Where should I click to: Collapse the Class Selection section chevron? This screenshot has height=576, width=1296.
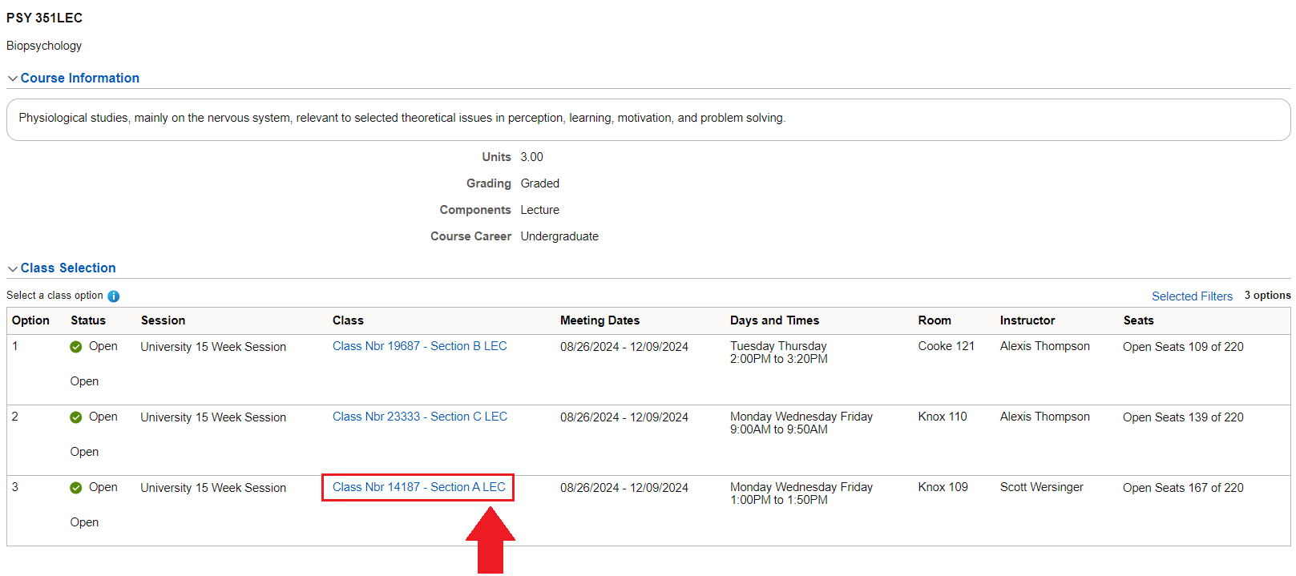pyautogui.click(x=13, y=268)
